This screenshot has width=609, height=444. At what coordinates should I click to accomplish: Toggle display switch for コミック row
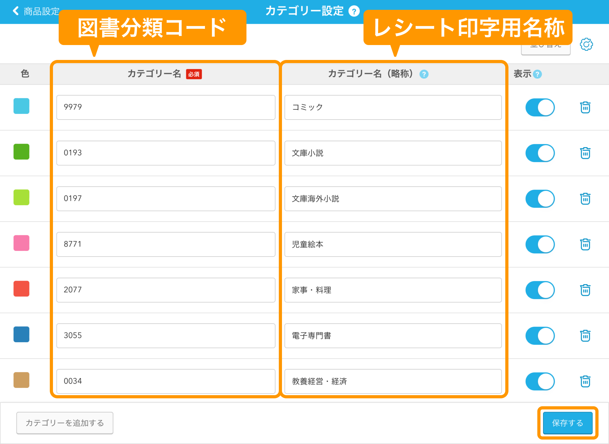pyautogui.click(x=540, y=107)
